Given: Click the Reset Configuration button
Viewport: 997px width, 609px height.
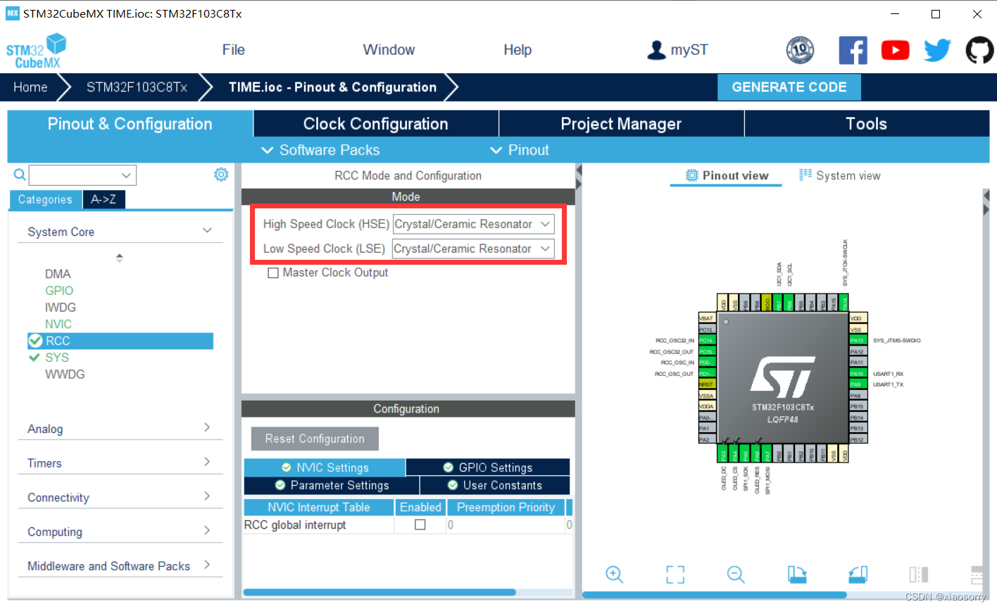Looking at the screenshot, I should 315,439.
